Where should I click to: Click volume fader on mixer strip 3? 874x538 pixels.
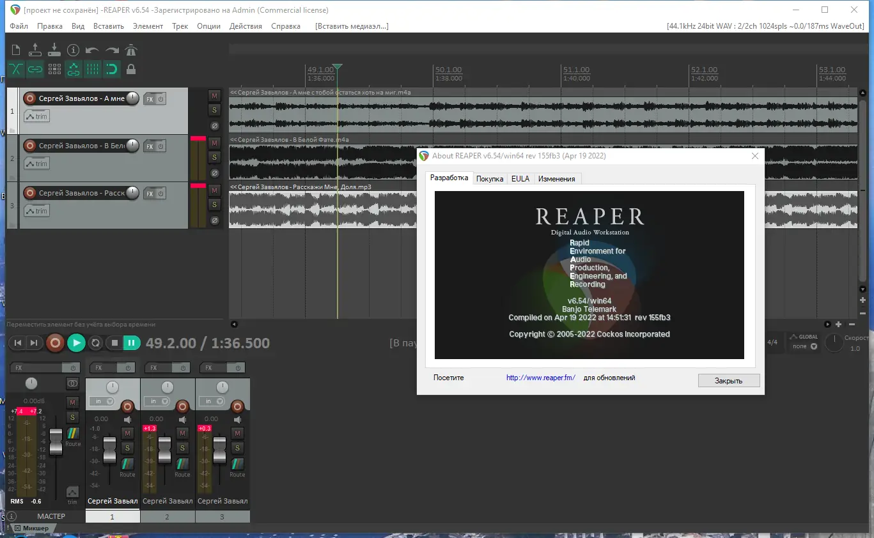pos(219,450)
